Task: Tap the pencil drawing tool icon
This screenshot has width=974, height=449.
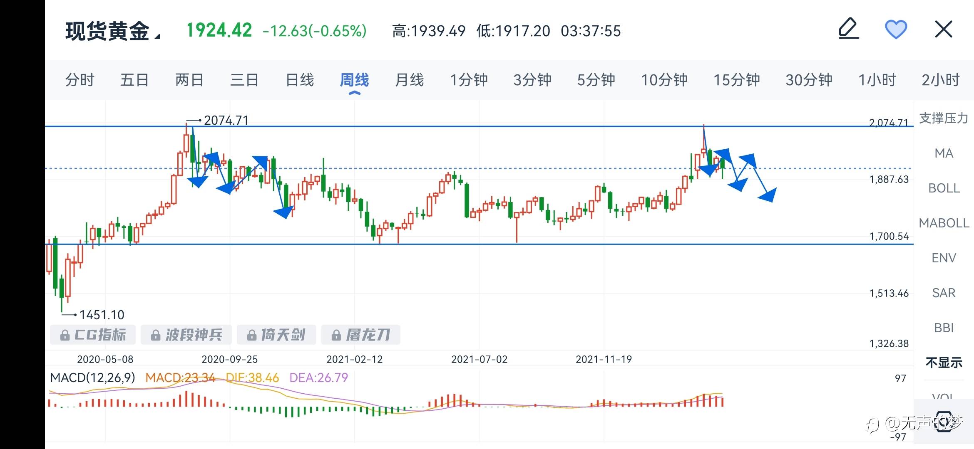Action: pyautogui.click(x=848, y=29)
